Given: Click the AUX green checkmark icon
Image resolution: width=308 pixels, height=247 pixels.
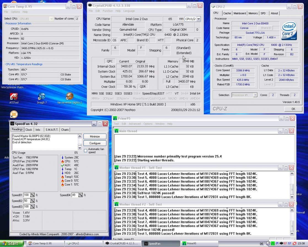Looking at the screenshot, I should click(x=63, y=165).
